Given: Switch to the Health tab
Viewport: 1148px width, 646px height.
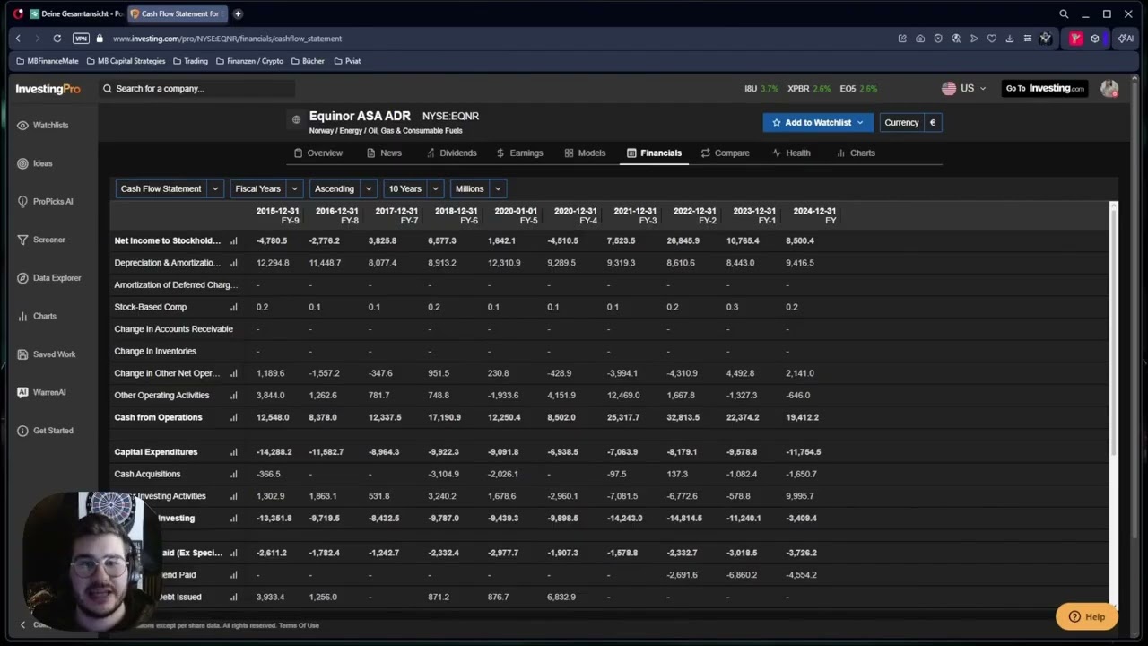Looking at the screenshot, I should [x=791, y=153].
